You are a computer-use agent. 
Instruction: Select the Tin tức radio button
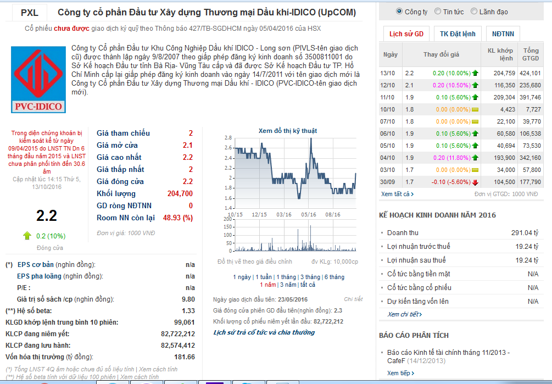(x=438, y=12)
